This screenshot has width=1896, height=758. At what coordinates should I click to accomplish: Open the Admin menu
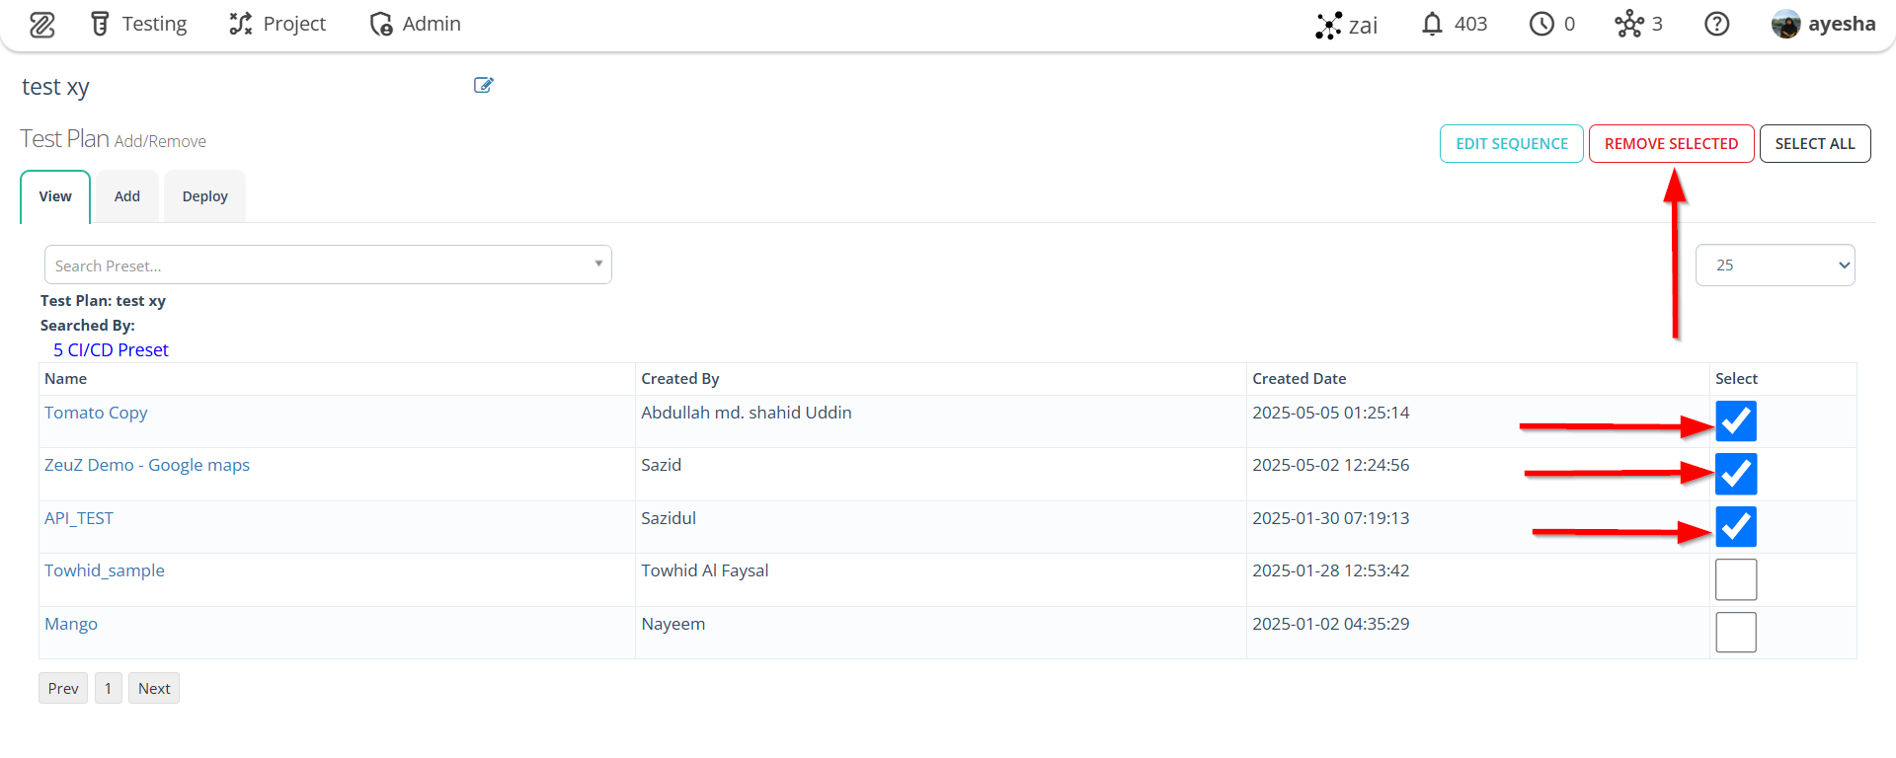click(x=415, y=24)
